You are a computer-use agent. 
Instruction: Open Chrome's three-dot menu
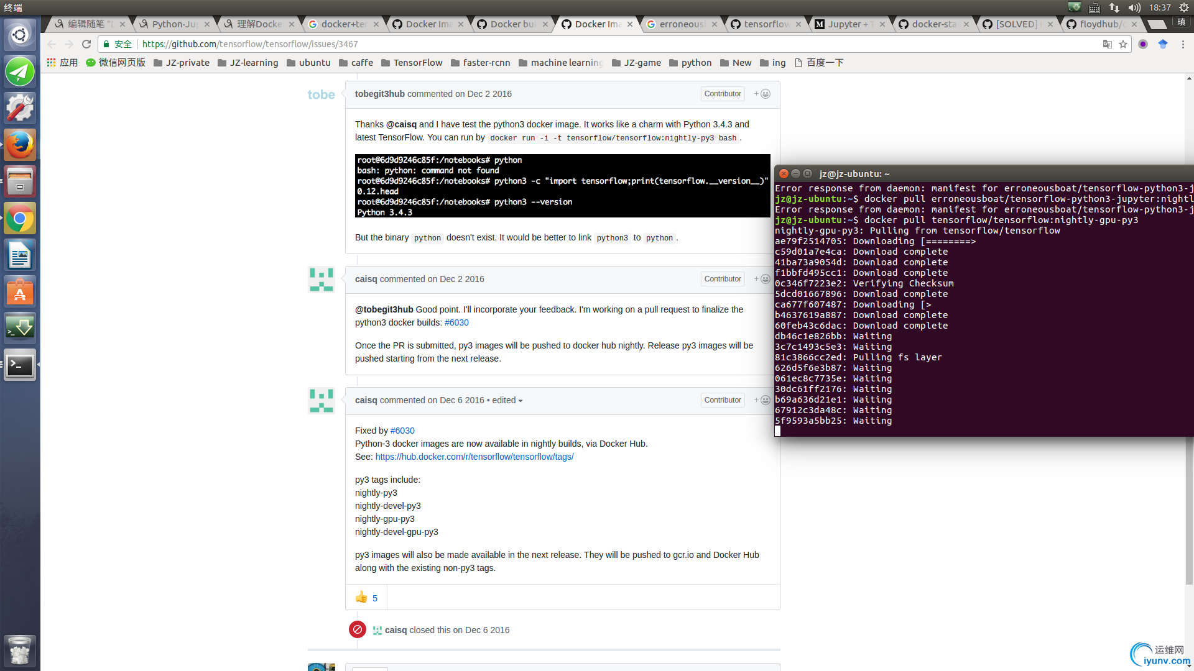tap(1183, 44)
